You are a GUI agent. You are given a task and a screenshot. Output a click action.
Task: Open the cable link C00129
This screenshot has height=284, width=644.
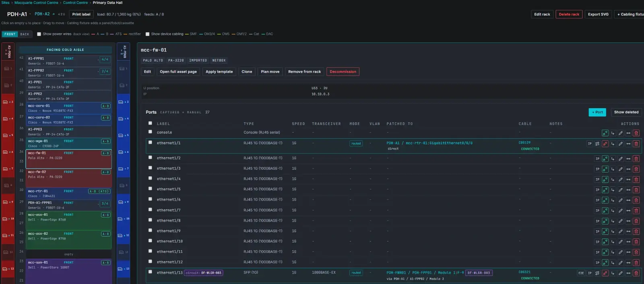(x=524, y=142)
